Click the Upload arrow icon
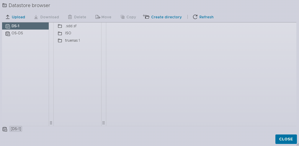The image size is (299, 146). (8, 17)
